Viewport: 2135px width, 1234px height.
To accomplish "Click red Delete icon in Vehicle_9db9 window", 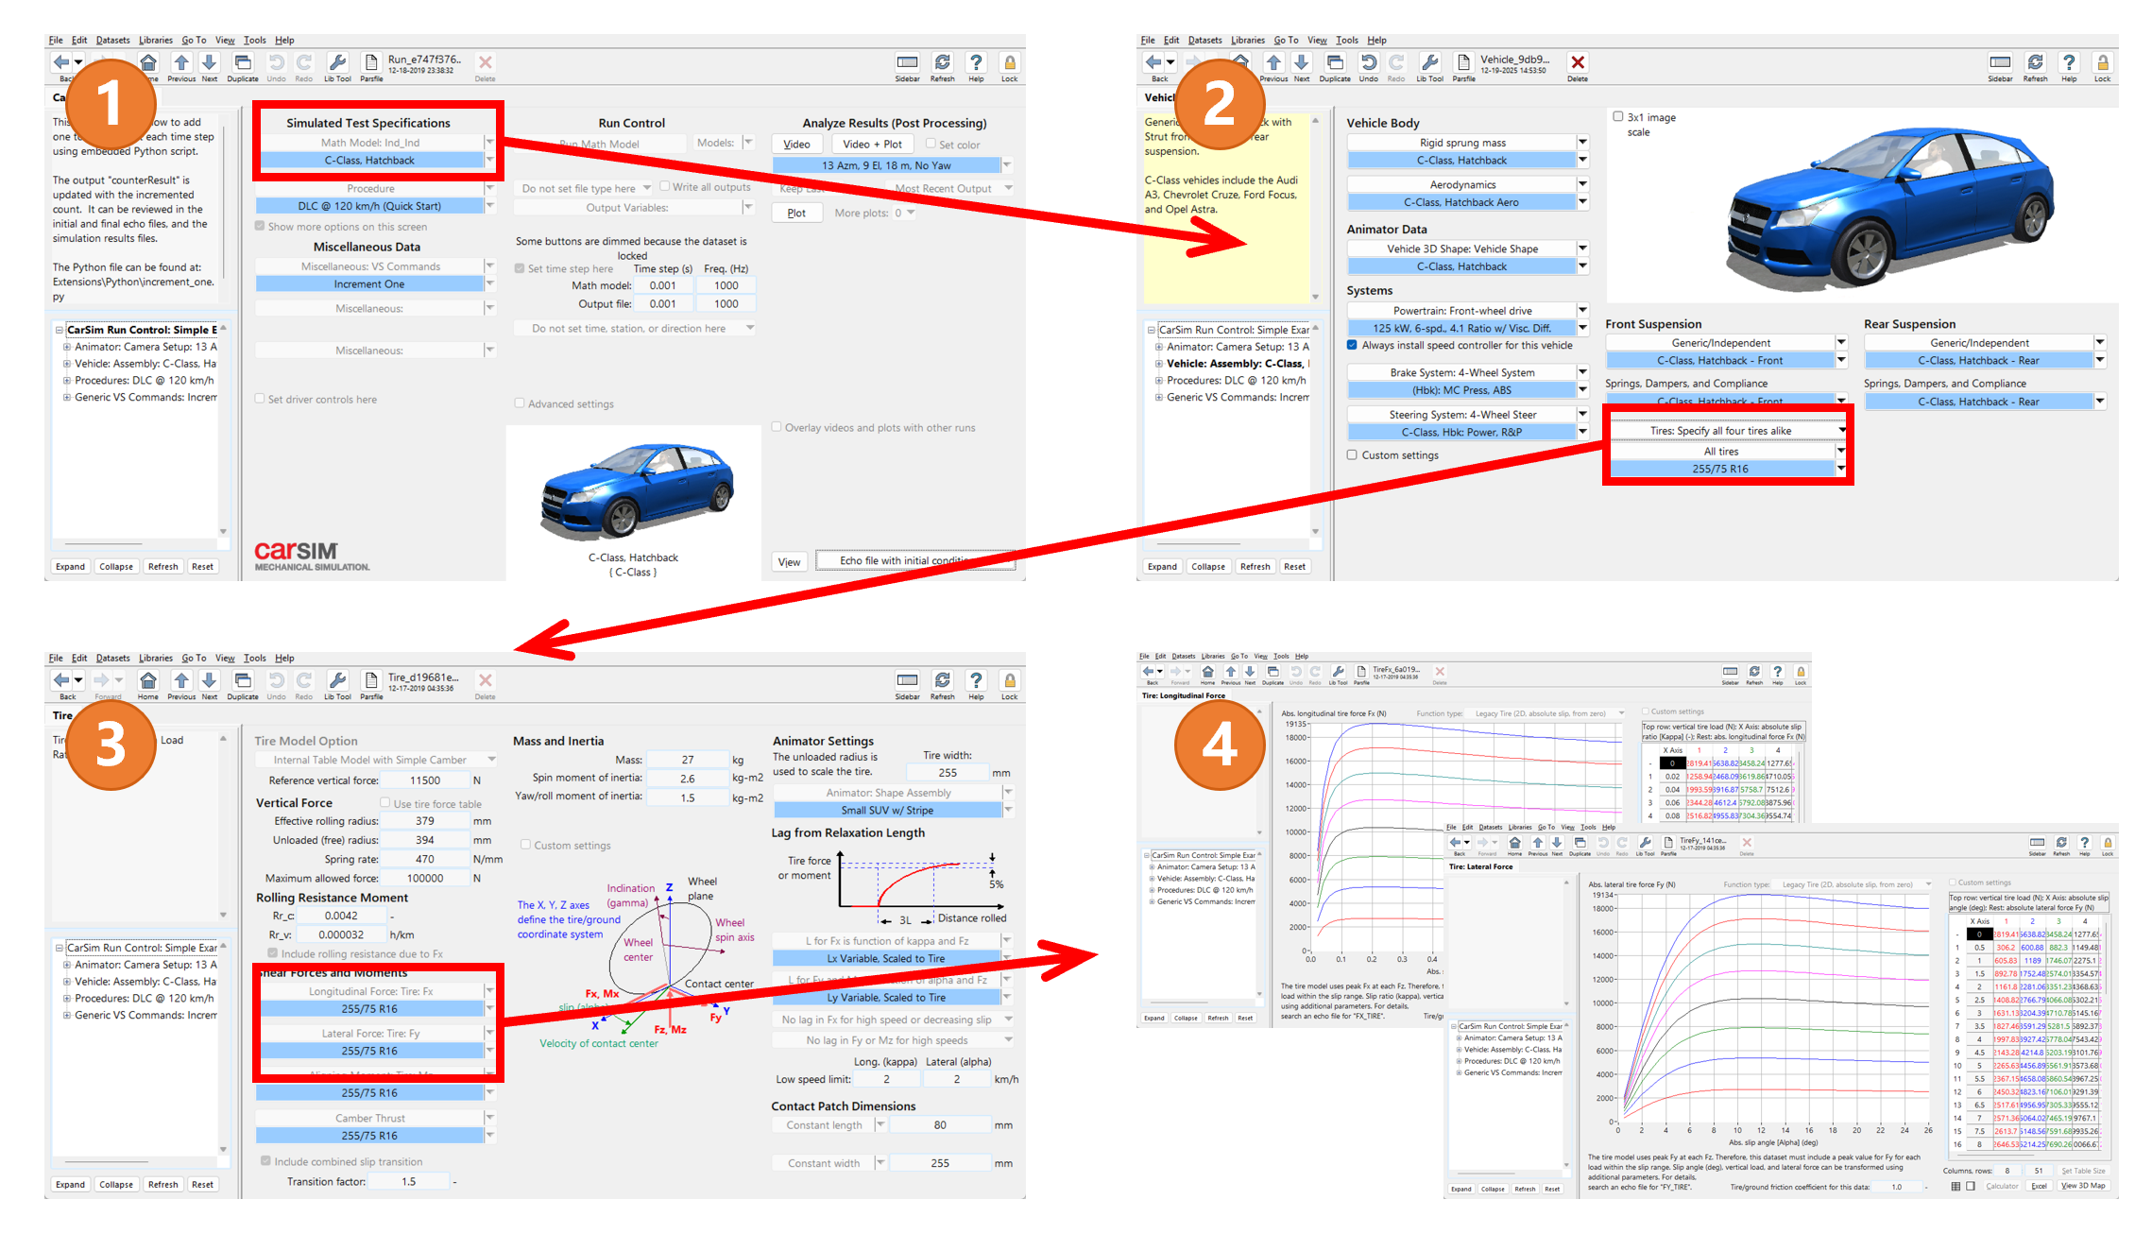I will coord(1577,63).
